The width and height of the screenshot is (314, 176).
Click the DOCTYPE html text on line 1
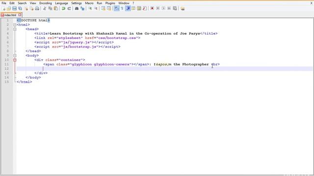pos(33,21)
